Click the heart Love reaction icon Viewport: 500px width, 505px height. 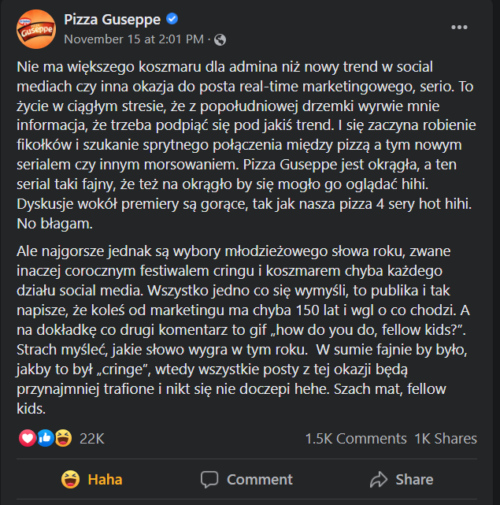click(x=28, y=438)
